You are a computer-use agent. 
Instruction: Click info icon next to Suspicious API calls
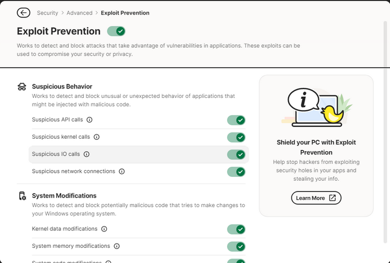[90, 120]
